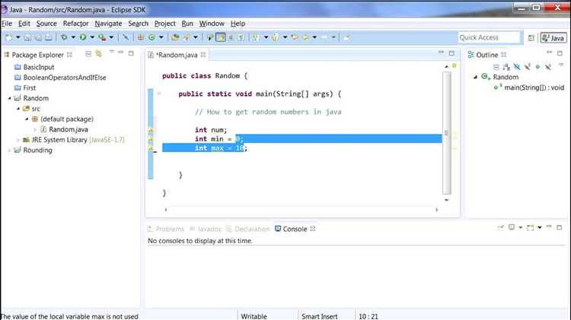Switch to the Problems tab
The image size is (571, 320).
click(166, 229)
